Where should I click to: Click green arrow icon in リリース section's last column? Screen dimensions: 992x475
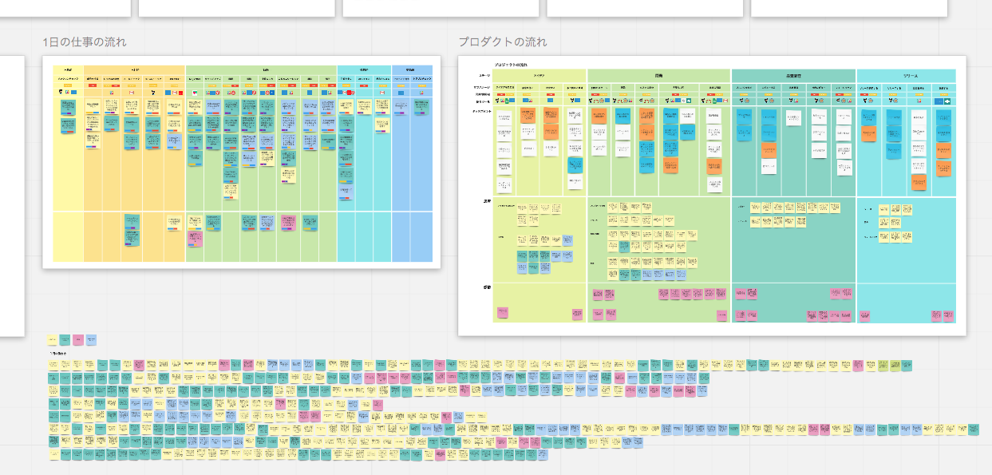point(947,101)
